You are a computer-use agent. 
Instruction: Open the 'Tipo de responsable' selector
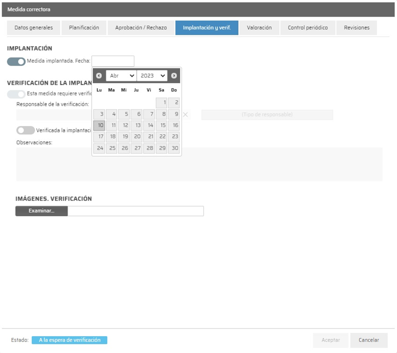(267, 115)
